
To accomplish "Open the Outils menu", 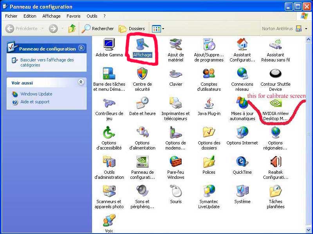I will pyautogui.click(x=92, y=16).
